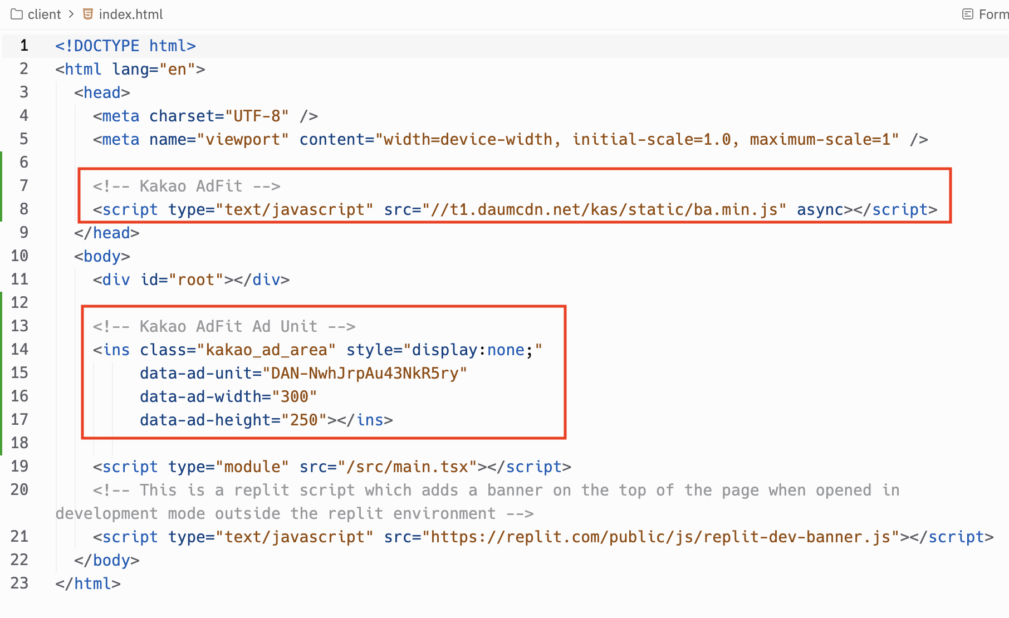1009x618 pixels.
Task: Click the <!DOCTYPE html> text
Action: [125, 46]
